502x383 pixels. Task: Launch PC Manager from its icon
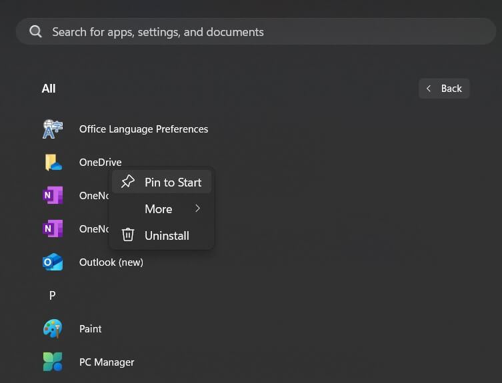coord(53,362)
